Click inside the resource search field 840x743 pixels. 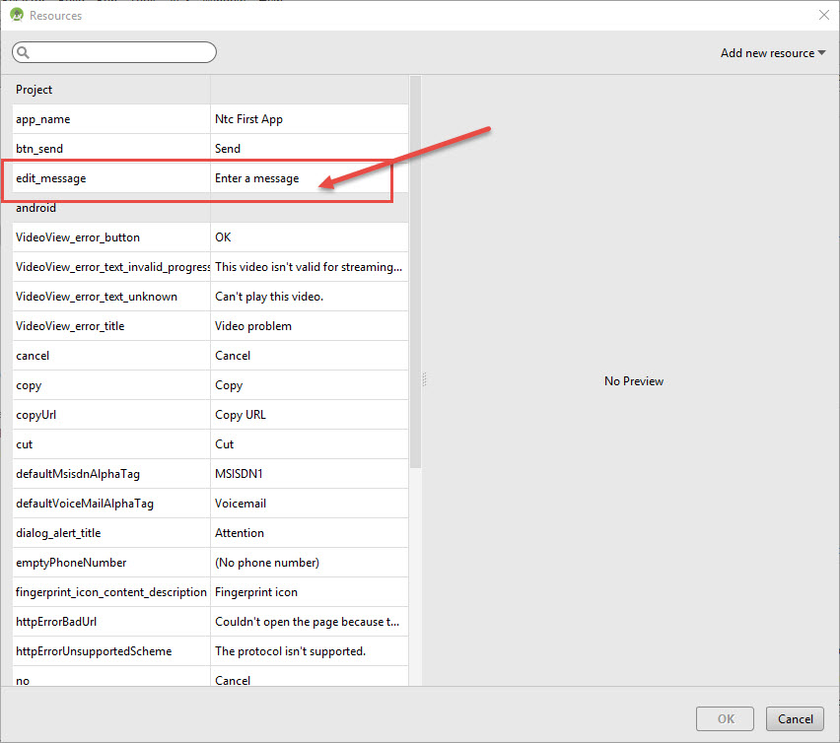click(x=118, y=52)
